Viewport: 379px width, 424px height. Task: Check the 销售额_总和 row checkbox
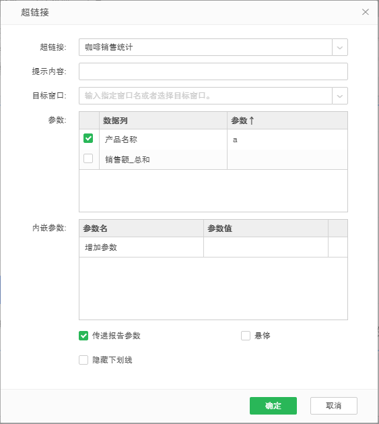click(x=88, y=158)
